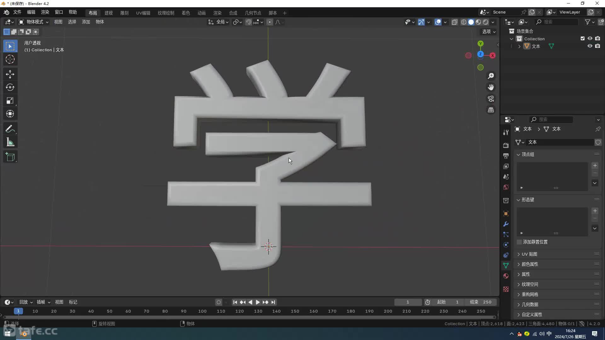Open the Modifiers wrench tab
The image size is (605, 340).
tap(506, 224)
